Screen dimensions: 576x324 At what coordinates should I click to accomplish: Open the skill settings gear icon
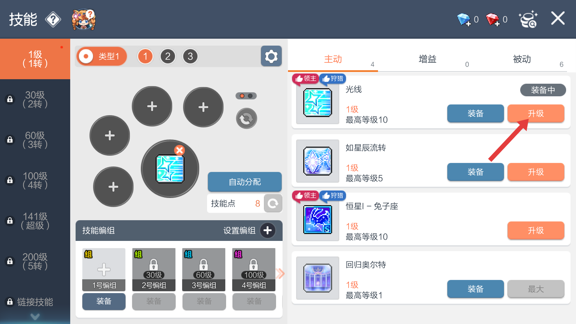(271, 56)
